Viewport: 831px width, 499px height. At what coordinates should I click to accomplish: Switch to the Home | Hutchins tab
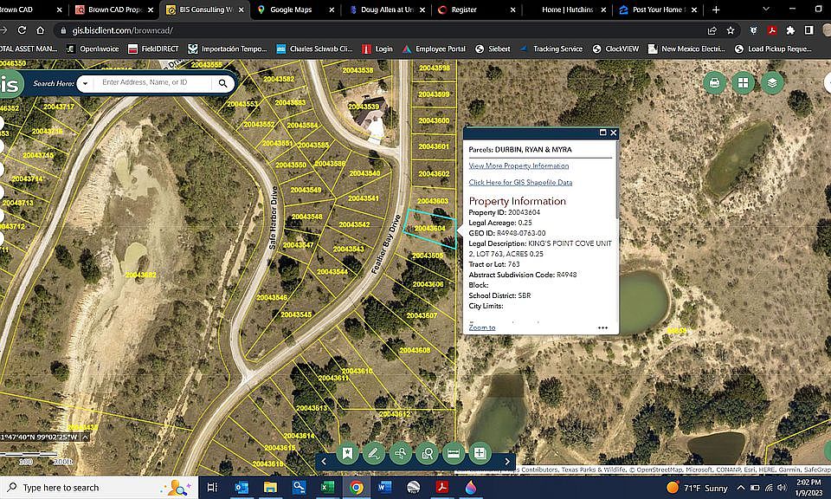click(x=567, y=10)
